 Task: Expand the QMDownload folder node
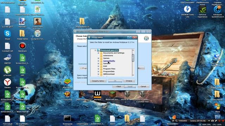click(98, 74)
